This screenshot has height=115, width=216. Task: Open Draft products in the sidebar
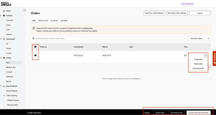(x=8, y=30)
